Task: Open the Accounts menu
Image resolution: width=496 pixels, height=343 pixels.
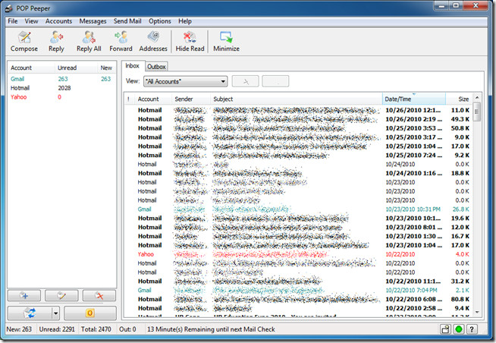Action: (x=58, y=21)
